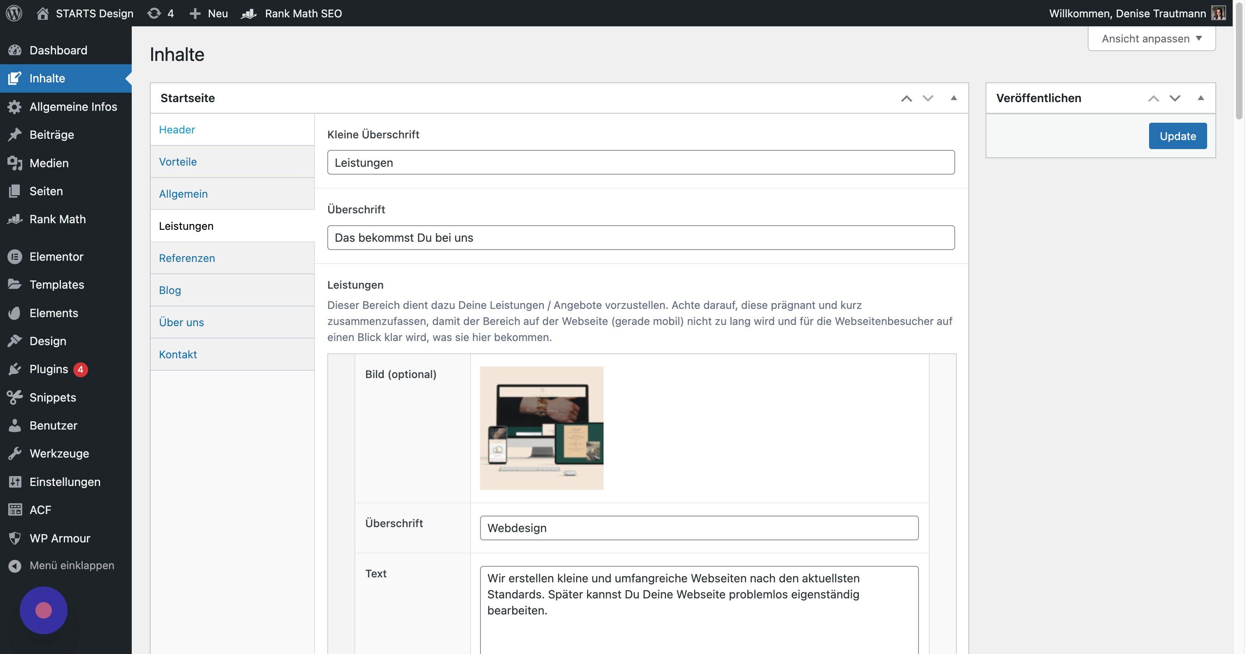Click the Elements leaf icon
The image size is (1245, 654).
[x=14, y=313]
